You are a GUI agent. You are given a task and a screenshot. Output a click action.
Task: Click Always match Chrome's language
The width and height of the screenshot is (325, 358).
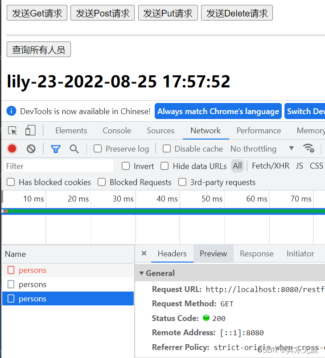click(218, 111)
